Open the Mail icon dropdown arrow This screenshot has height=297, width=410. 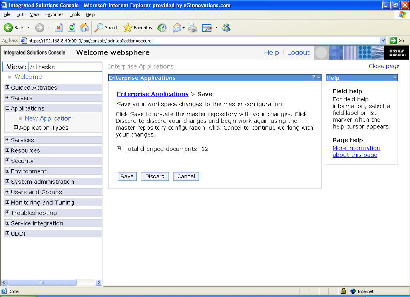183,28
